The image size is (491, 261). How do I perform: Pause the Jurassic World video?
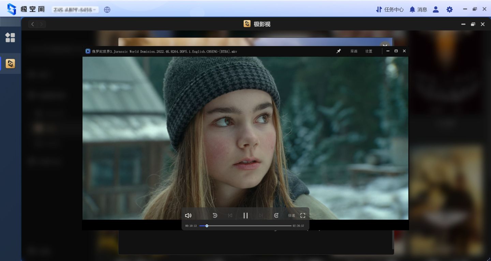pos(245,215)
